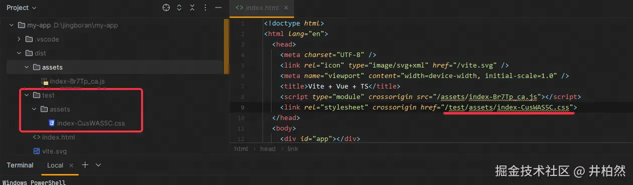Click Collapse All icon in Project panel

[192, 8]
